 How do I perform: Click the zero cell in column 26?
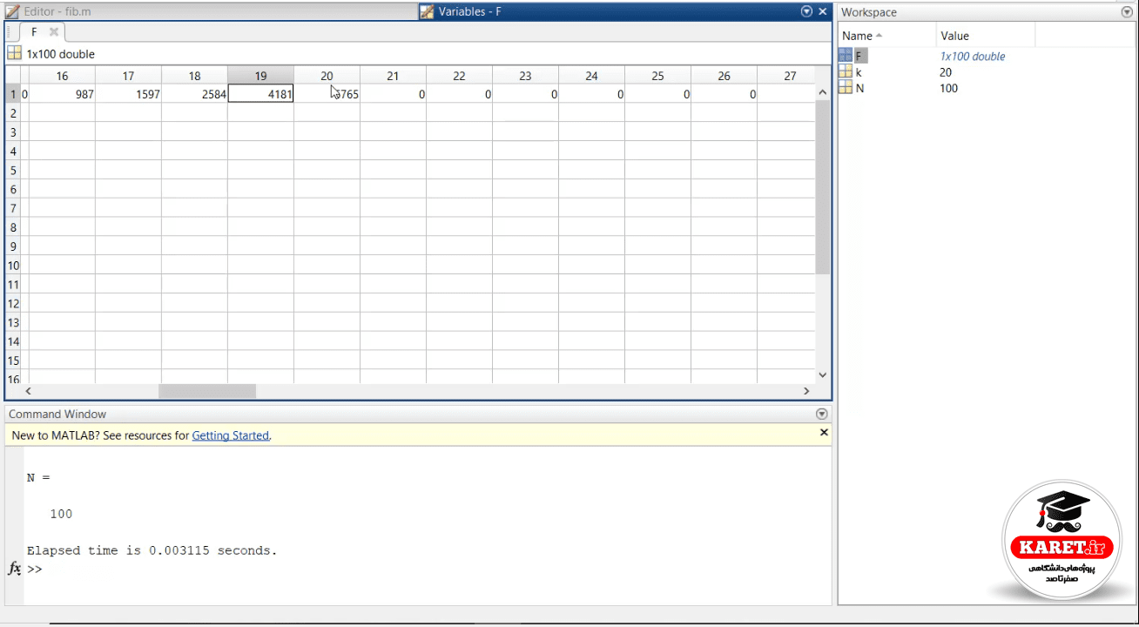click(724, 94)
